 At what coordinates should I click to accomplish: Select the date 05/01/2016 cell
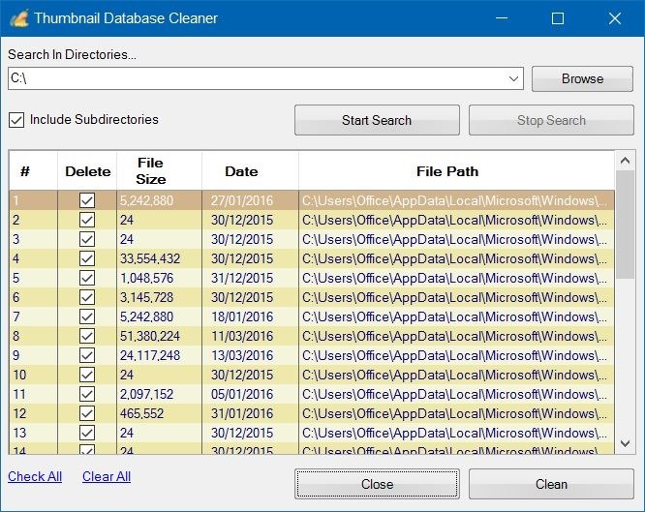(x=250, y=394)
